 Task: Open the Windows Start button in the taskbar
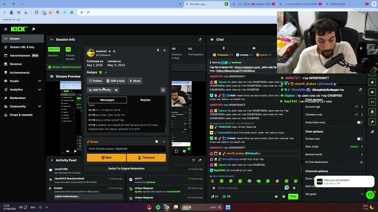228,207
